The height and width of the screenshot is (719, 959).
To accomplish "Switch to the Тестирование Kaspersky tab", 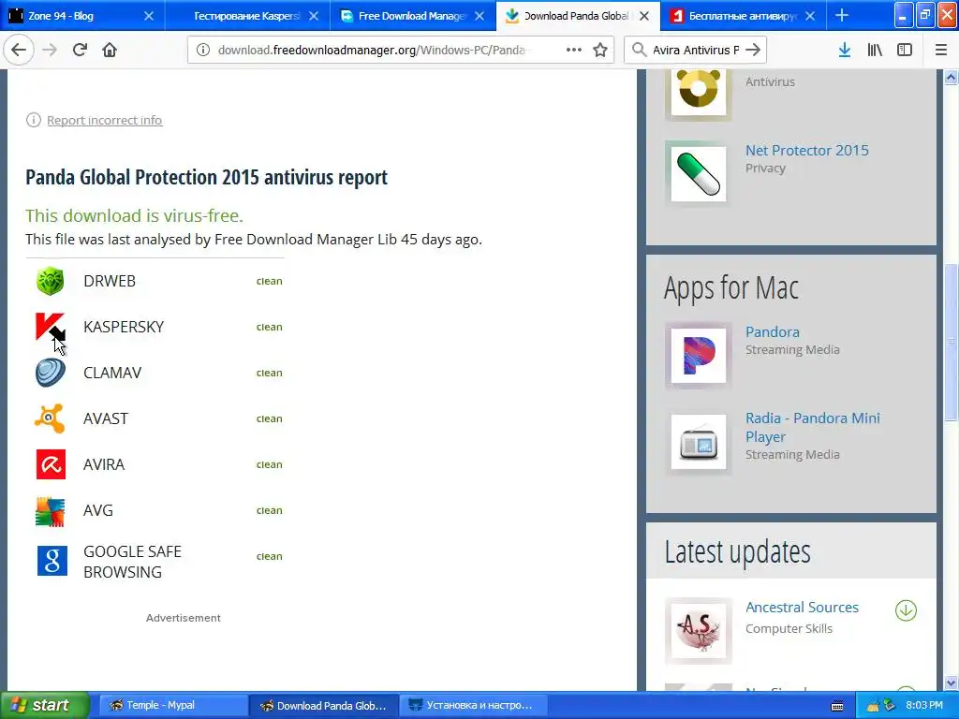I will pyautogui.click(x=247, y=16).
